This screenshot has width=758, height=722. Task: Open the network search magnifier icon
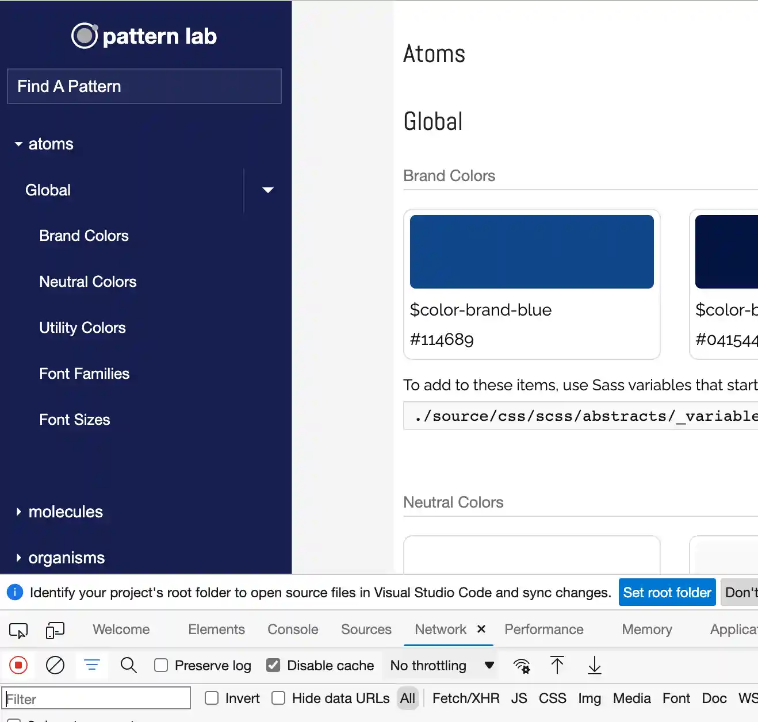click(129, 665)
